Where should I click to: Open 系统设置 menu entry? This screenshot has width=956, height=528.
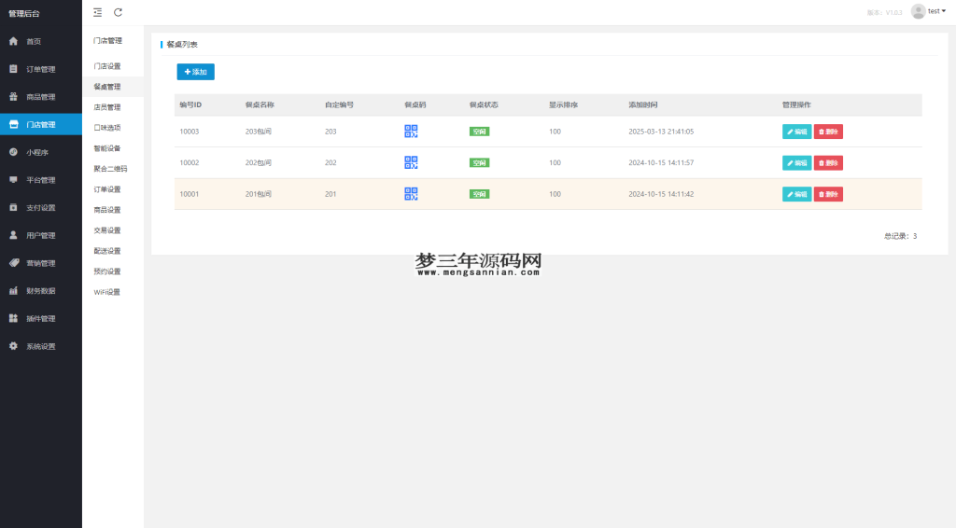pyautogui.click(x=41, y=346)
